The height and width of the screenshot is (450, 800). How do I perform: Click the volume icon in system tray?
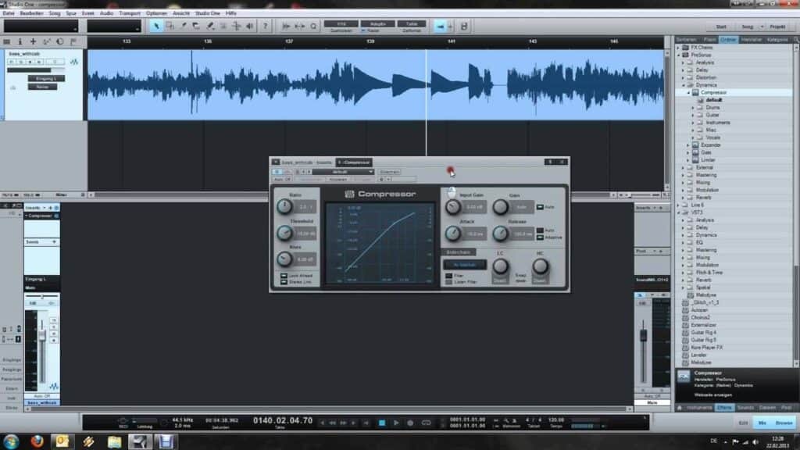(755, 442)
